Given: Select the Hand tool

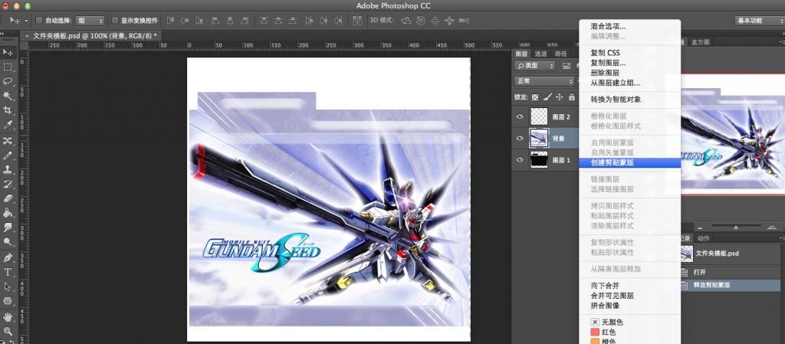Looking at the screenshot, I should tap(8, 316).
